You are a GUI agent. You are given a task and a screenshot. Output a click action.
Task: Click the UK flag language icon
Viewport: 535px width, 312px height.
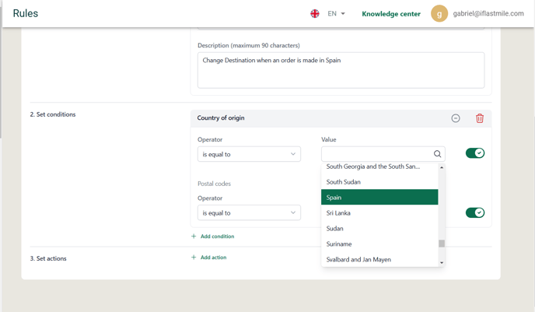[x=315, y=14]
